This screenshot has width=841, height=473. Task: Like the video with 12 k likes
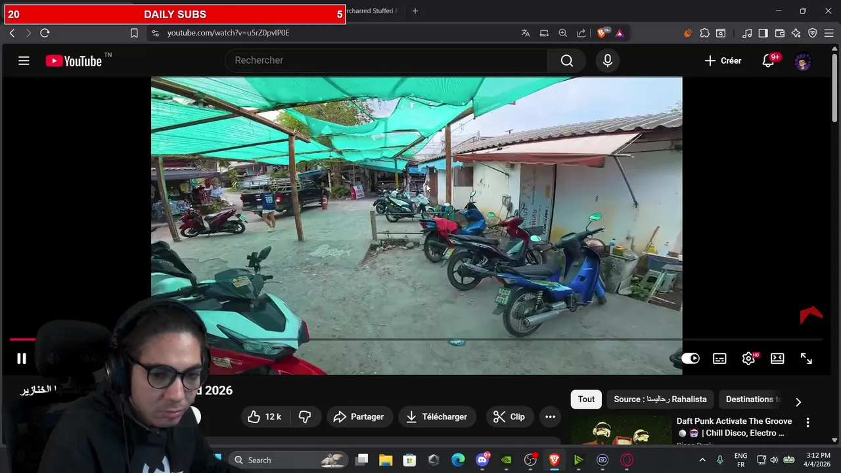click(264, 417)
